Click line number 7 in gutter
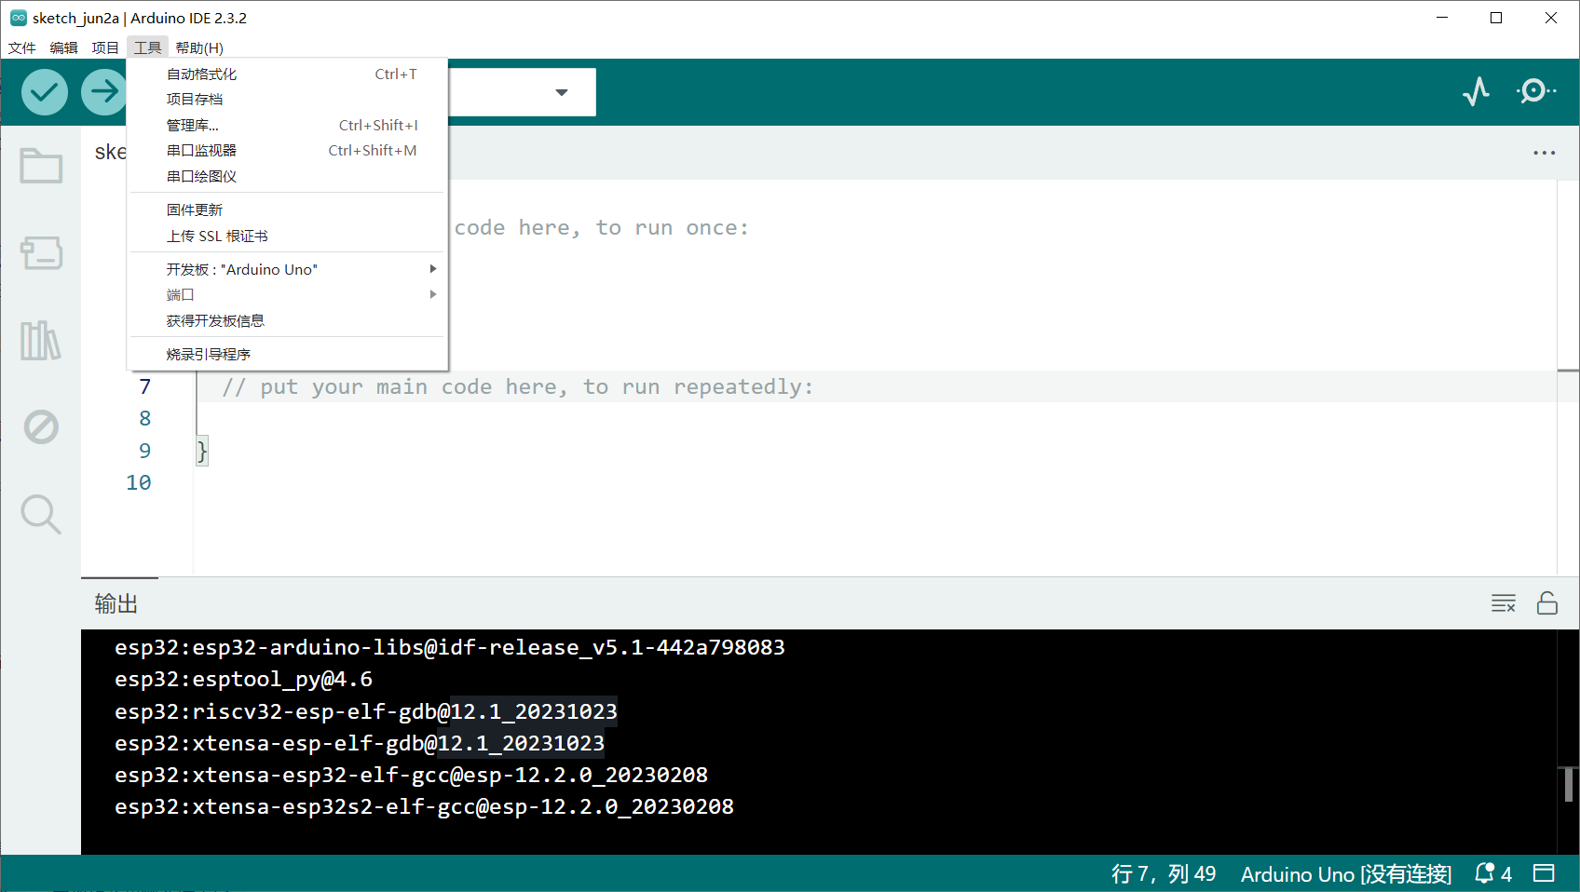The width and height of the screenshot is (1580, 892). [145, 386]
